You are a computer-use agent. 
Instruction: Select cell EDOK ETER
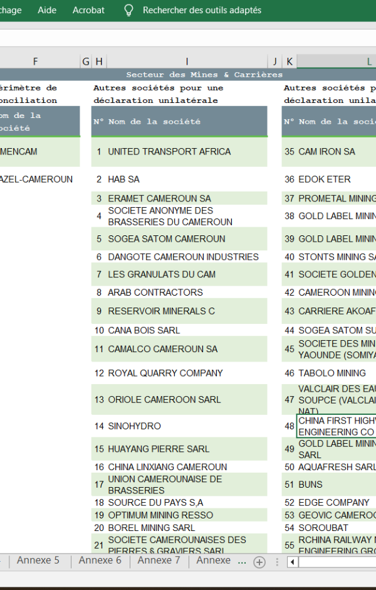pyautogui.click(x=337, y=179)
